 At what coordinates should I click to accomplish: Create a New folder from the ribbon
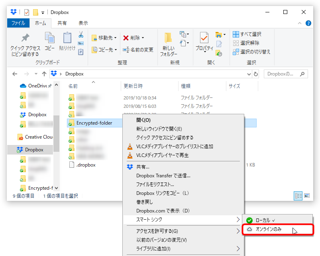pyautogui.click(x=169, y=45)
